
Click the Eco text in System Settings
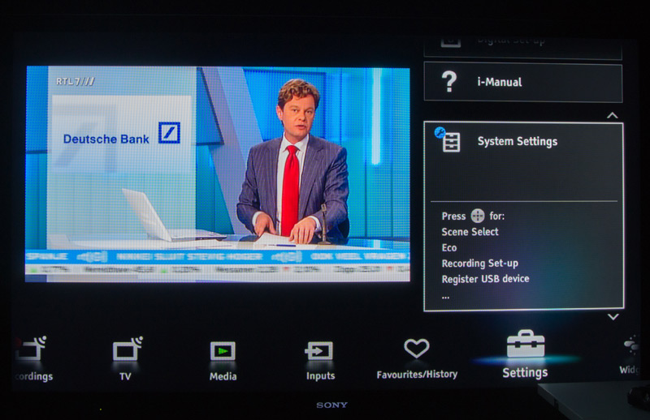(449, 248)
